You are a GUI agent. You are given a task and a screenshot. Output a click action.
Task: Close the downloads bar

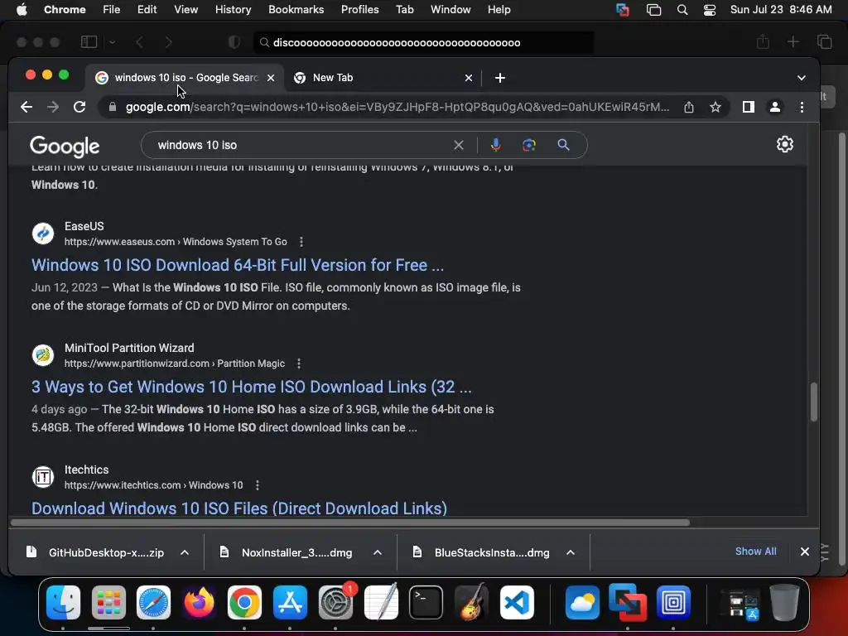click(x=804, y=552)
